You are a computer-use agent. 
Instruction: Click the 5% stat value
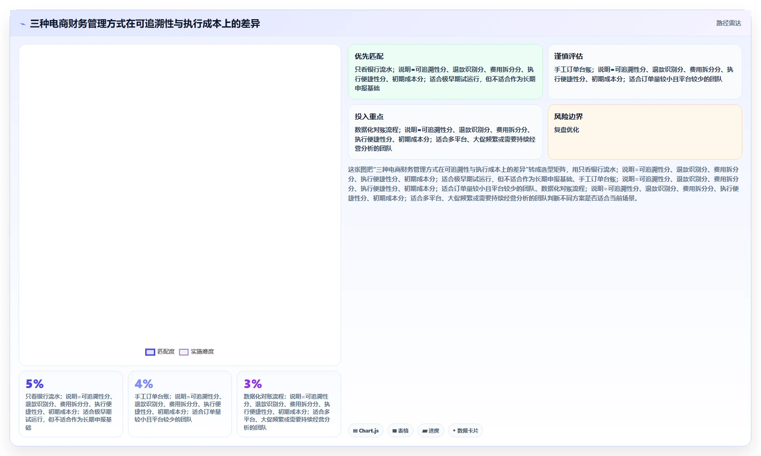pyautogui.click(x=35, y=384)
